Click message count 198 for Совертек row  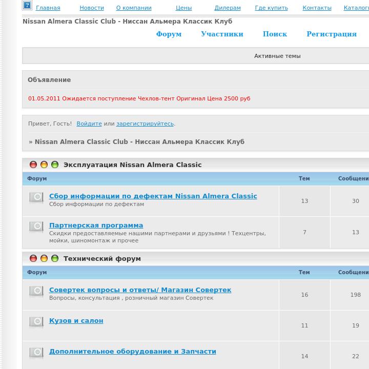pos(355,295)
